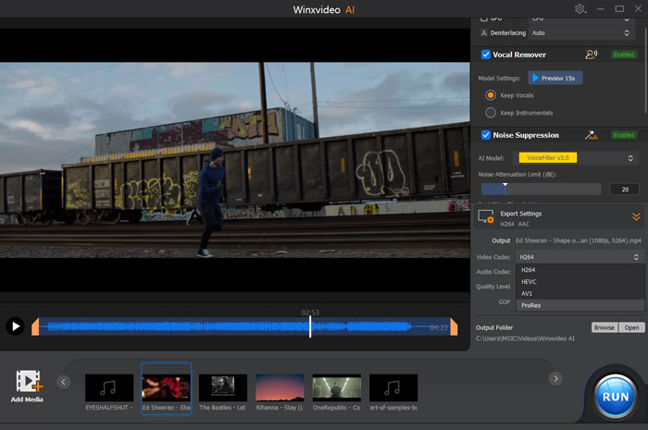
Task: Show next media items with right arrow
Action: (555, 378)
